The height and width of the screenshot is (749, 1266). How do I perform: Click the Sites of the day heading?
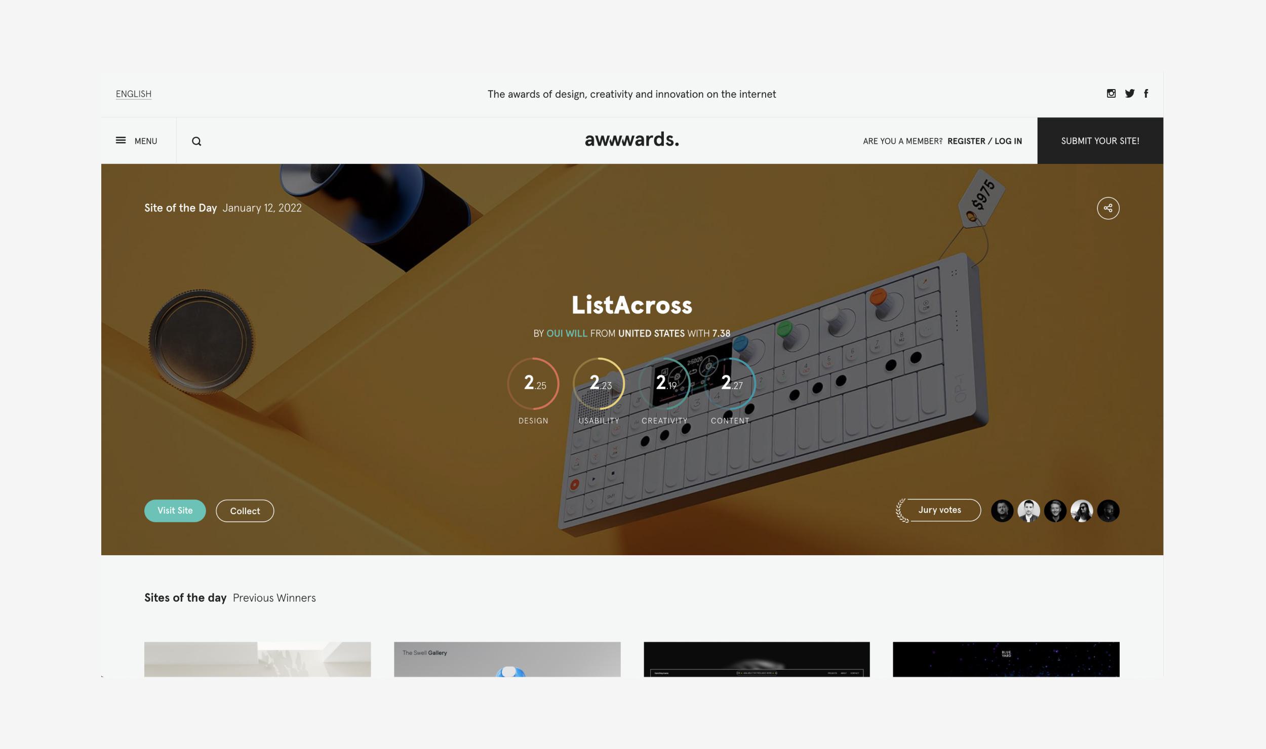point(185,598)
